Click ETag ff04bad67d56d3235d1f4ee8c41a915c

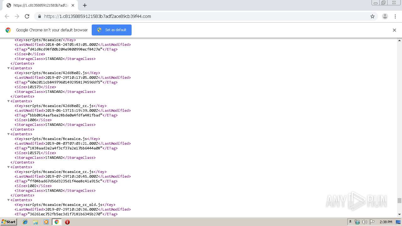(65, 181)
